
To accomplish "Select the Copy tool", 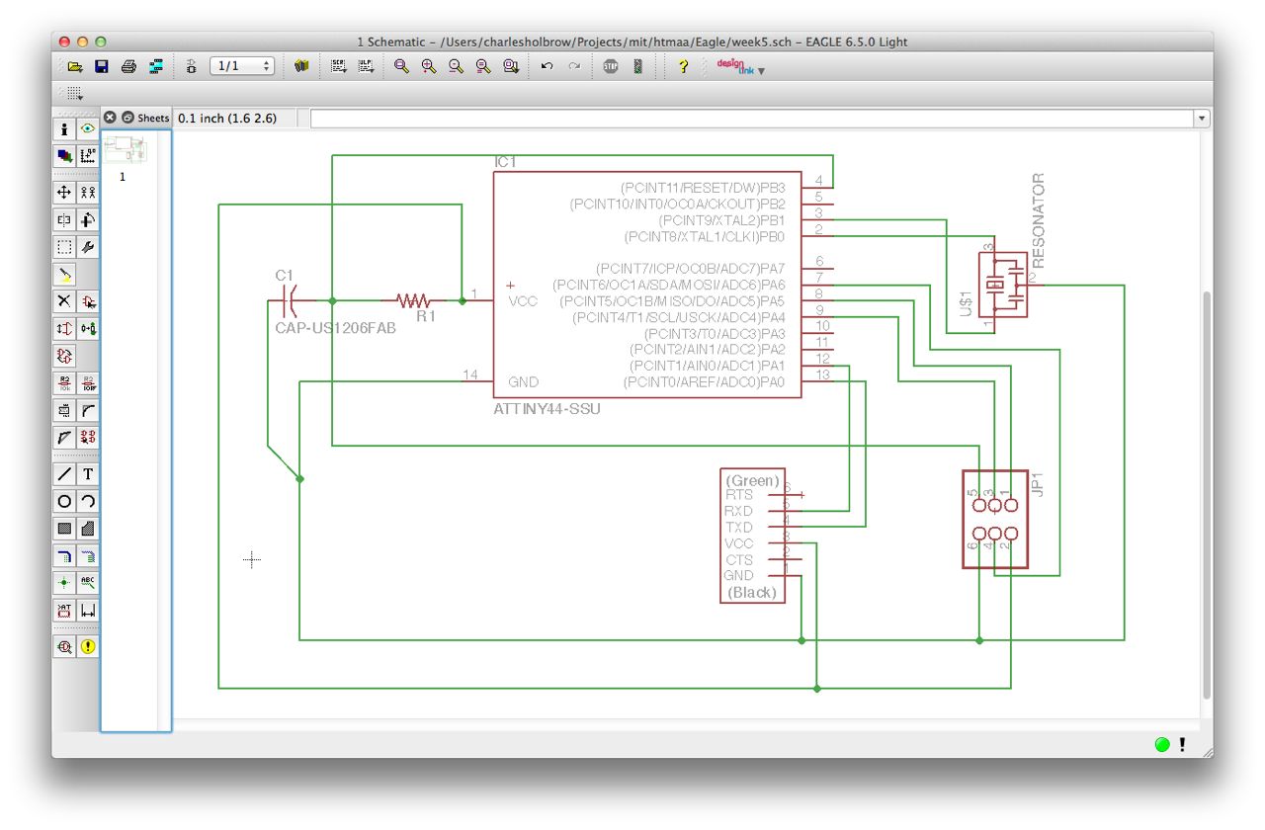I will (x=88, y=193).
